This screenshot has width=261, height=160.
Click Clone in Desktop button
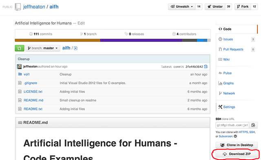(x=237, y=145)
